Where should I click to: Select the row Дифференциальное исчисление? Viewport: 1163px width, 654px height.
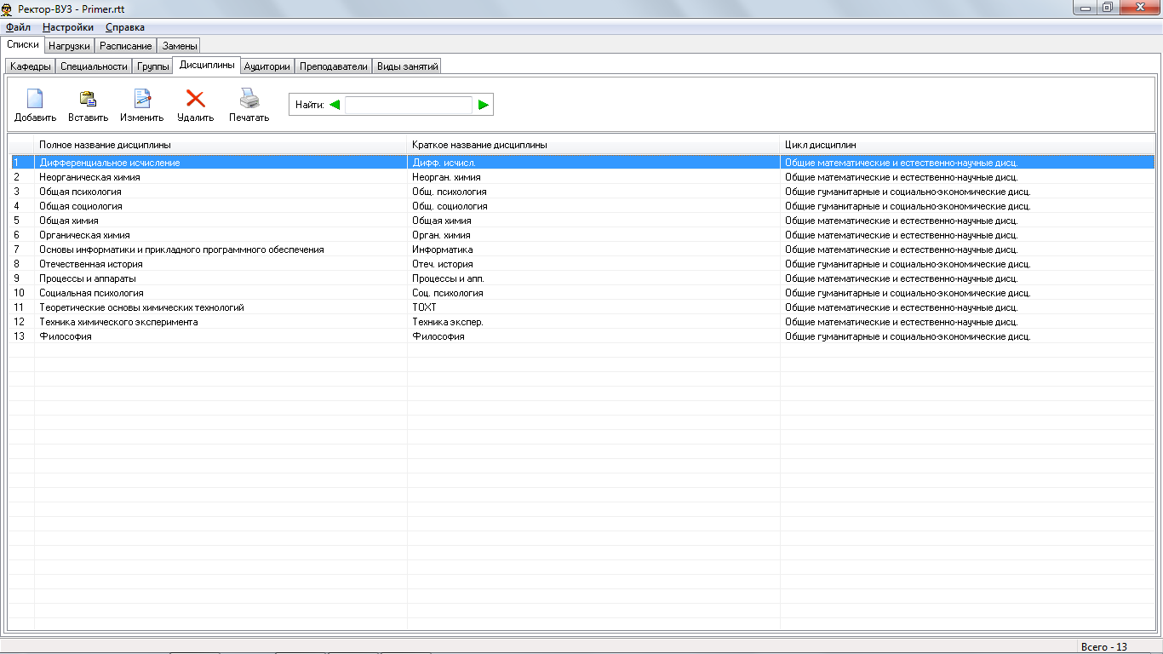tap(582, 163)
